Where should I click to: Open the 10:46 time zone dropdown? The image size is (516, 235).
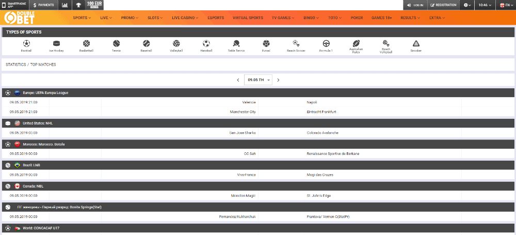(485, 5)
